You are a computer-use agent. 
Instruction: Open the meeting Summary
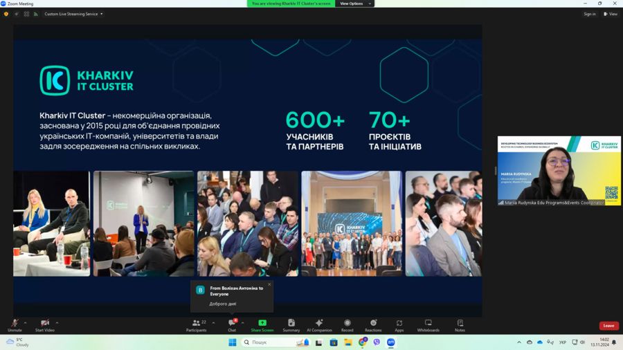(x=291, y=325)
